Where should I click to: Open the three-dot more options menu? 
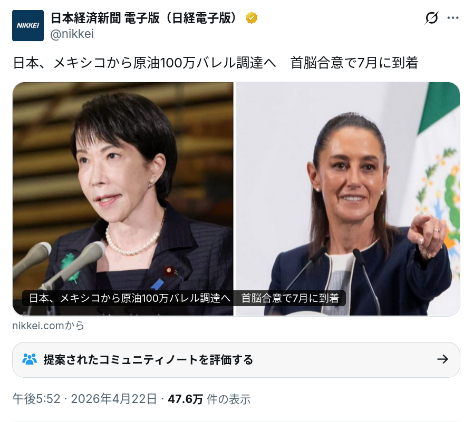[x=453, y=18]
